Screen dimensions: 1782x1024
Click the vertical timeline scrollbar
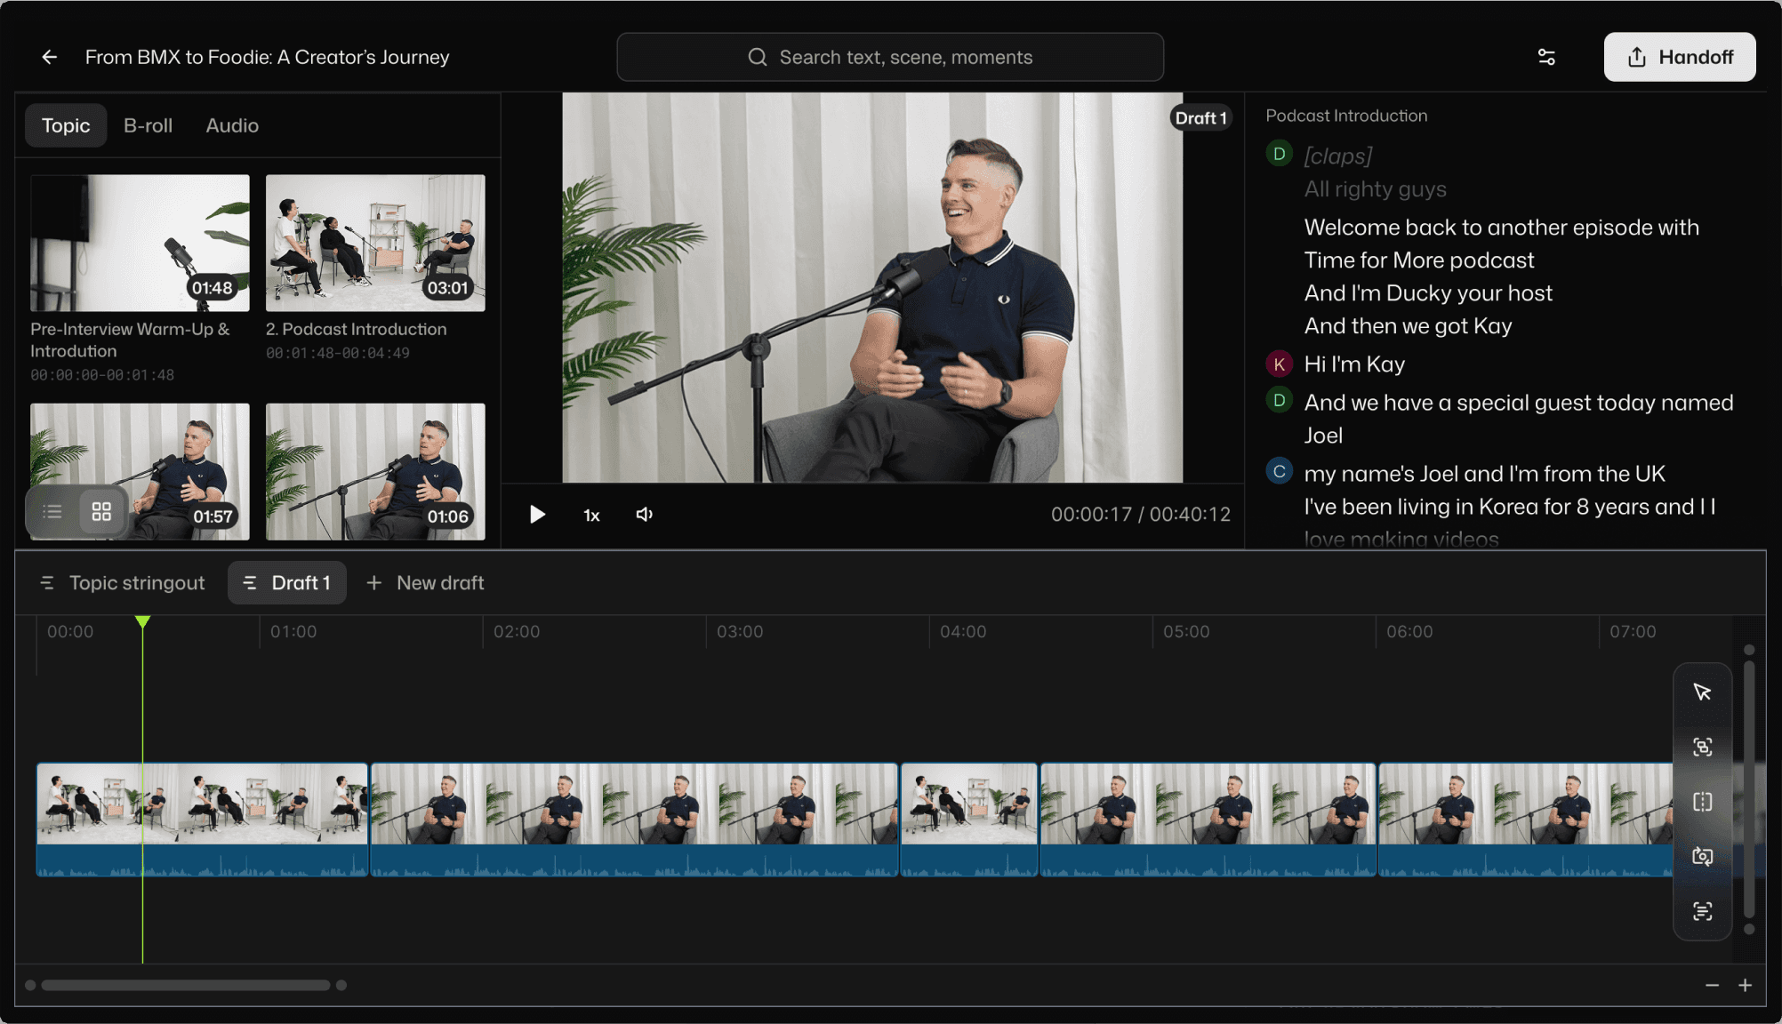[x=1748, y=788]
